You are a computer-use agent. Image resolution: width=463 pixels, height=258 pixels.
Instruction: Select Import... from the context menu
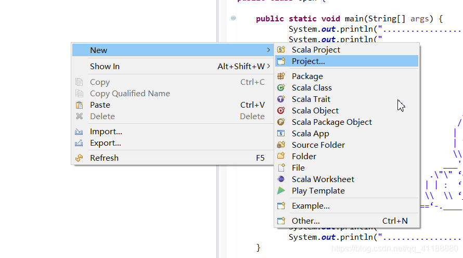coord(173,132)
